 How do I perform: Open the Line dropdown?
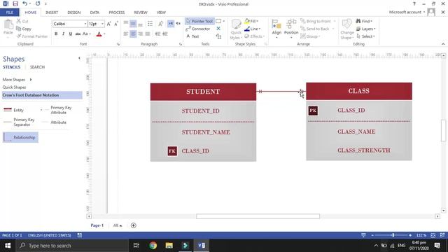coord(252,29)
